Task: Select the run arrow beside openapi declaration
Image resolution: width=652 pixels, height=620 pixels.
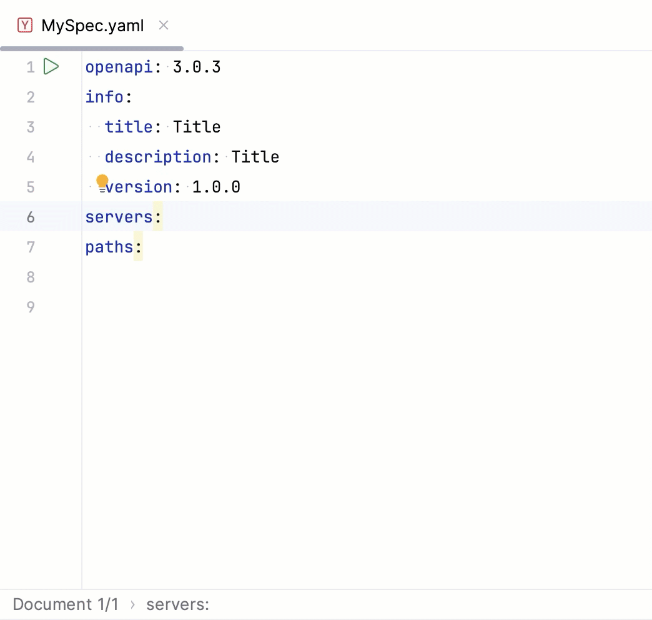Action: [x=51, y=66]
